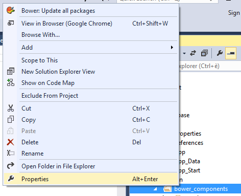This screenshot has width=241, height=196.
Task: Click the Cut scissors icon
Action: coord(11,108)
